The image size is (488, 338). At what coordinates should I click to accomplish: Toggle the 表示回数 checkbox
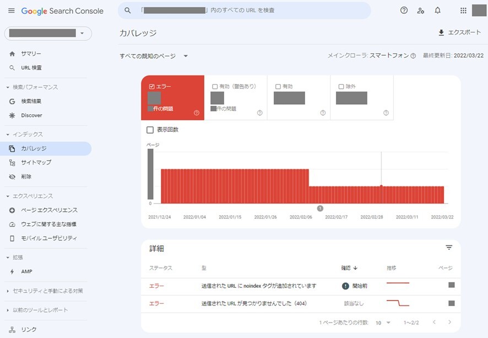pyautogui.click(x=150, y=130)
